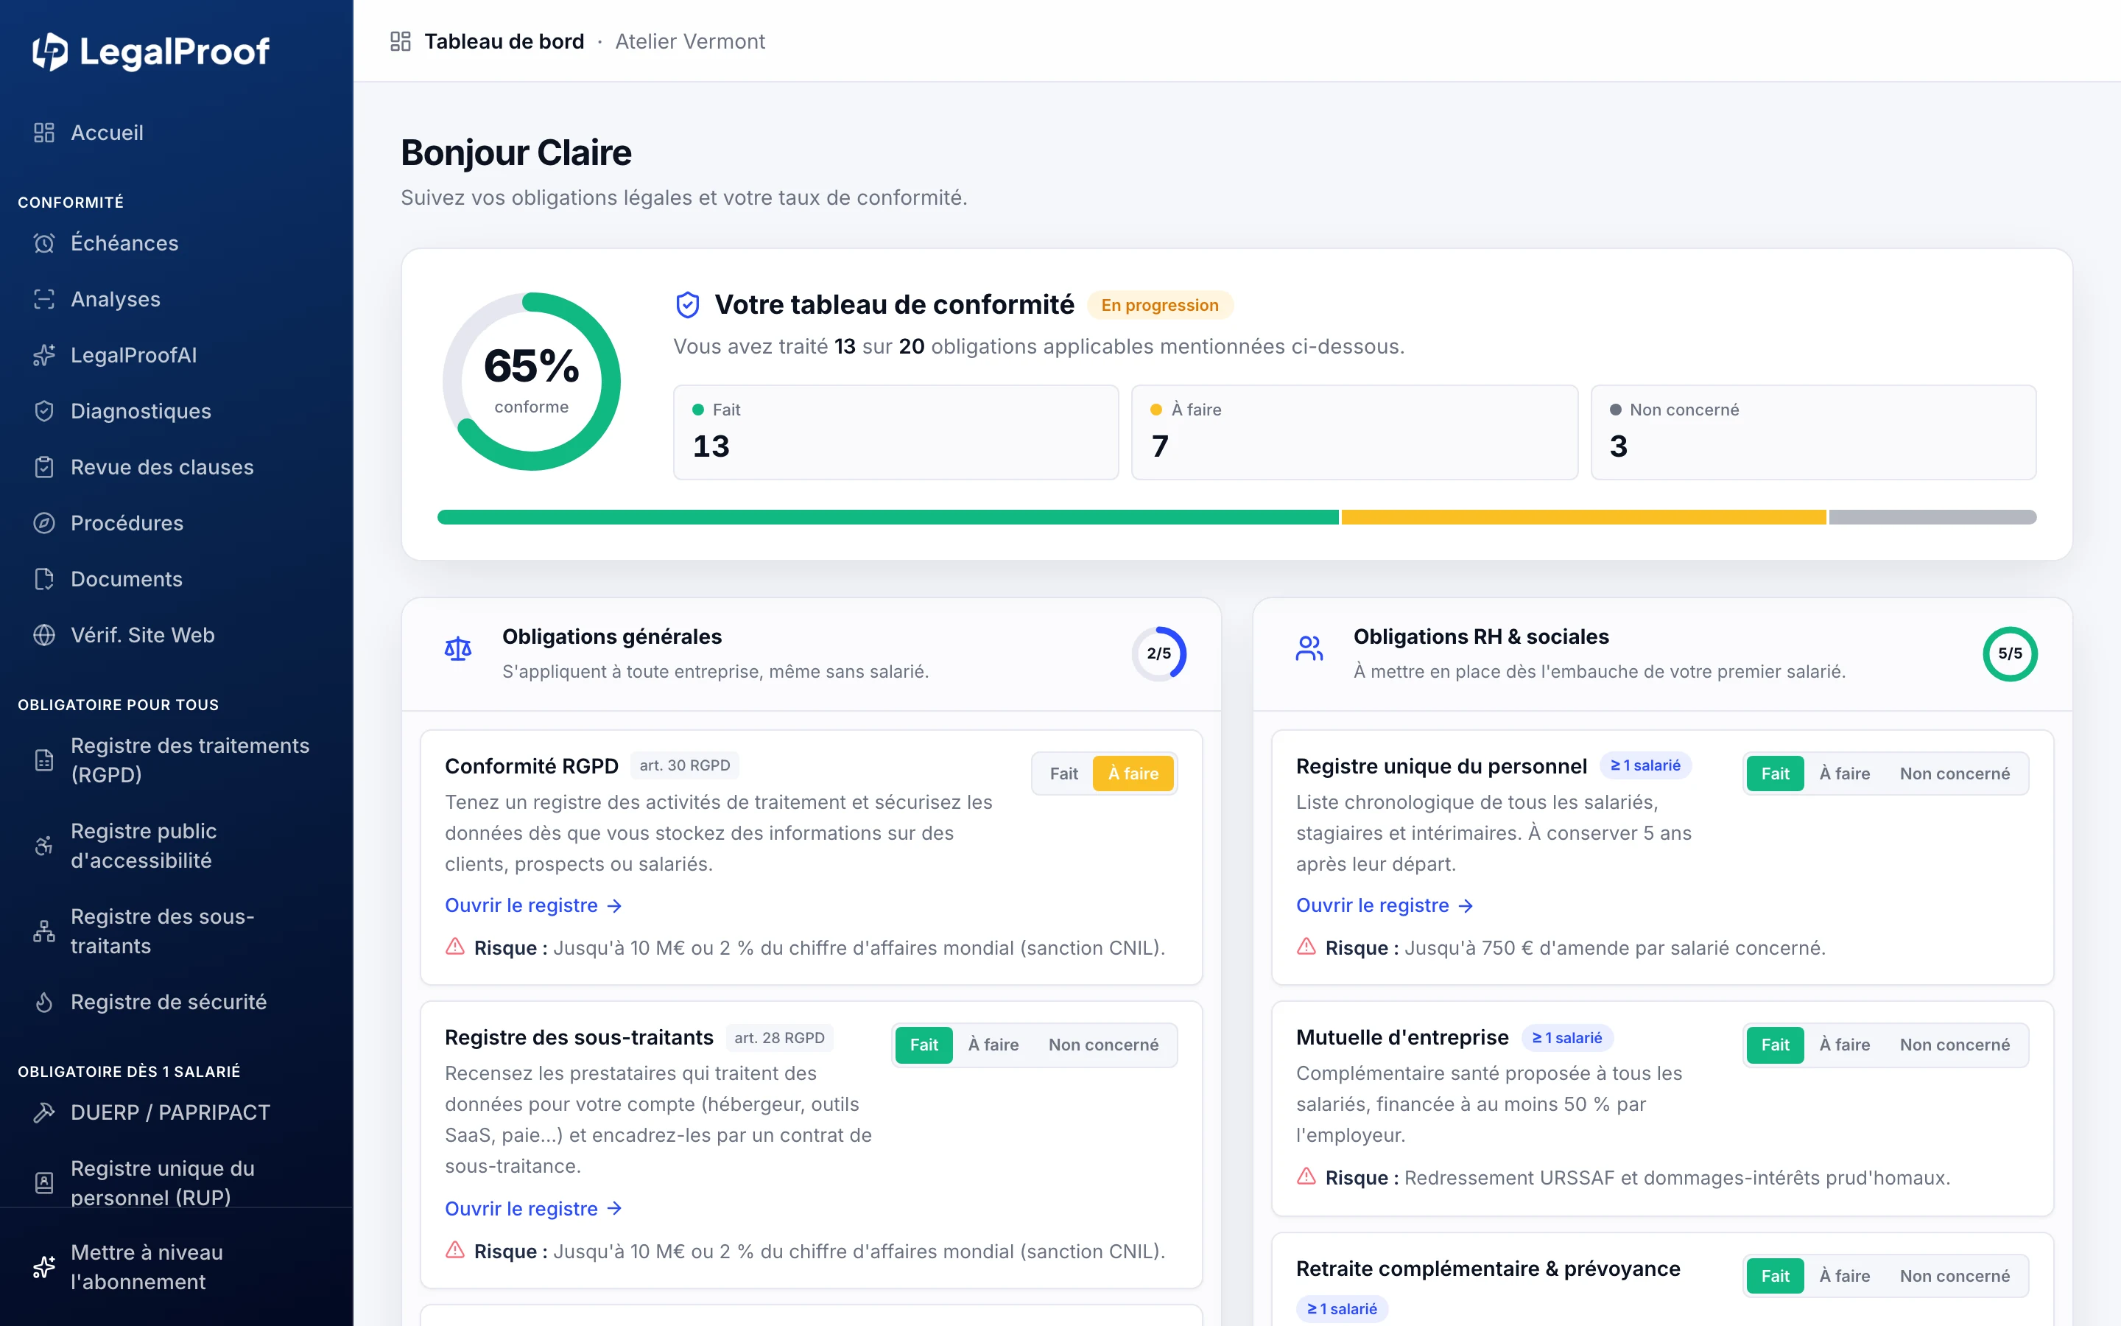
Task: Click the 2/5 progress ring of Obligations générales
Action: [x=1158, y=653]
